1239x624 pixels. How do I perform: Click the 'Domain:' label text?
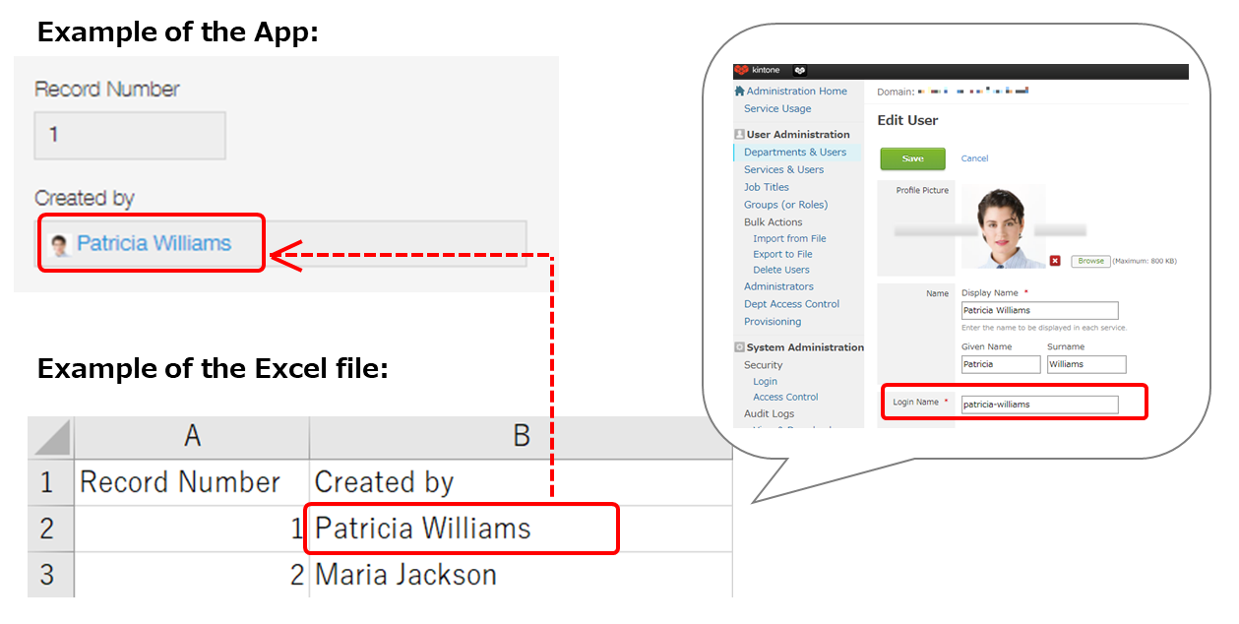[x=895, y=92]
